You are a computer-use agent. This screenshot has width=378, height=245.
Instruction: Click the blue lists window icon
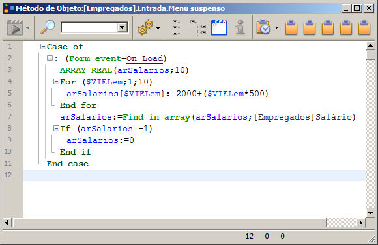[x=219, y=28]
